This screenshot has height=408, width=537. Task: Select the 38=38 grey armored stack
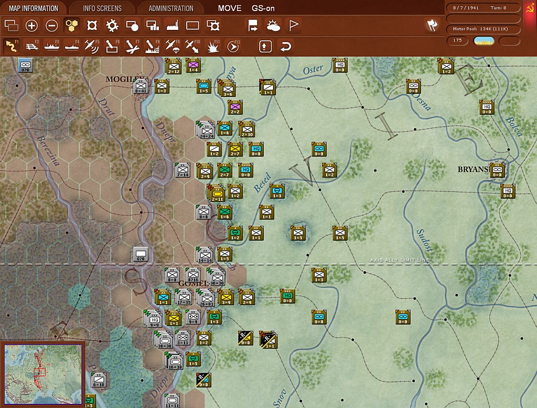click(x=164, y=340)
